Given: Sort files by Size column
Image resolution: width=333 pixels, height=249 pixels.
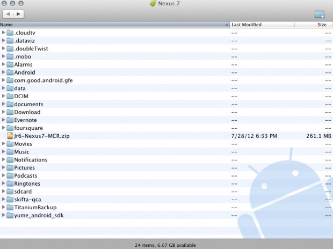Looking at the screenshot, I should [x=321, y=25].
